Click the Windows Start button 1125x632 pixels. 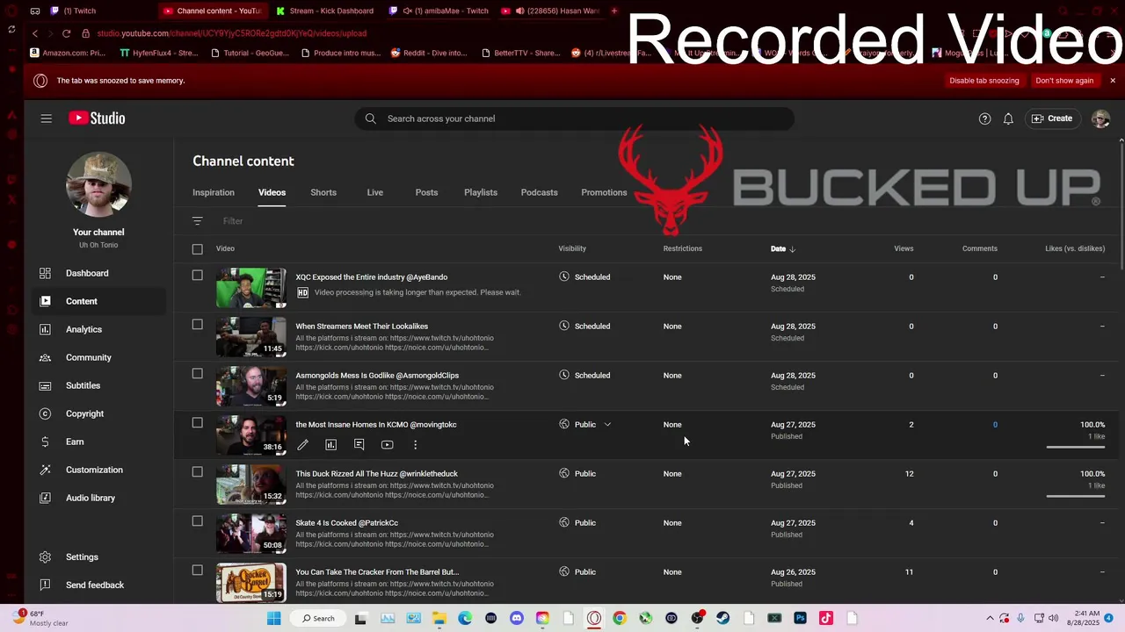pyautogui.click(x=273, y=618)
